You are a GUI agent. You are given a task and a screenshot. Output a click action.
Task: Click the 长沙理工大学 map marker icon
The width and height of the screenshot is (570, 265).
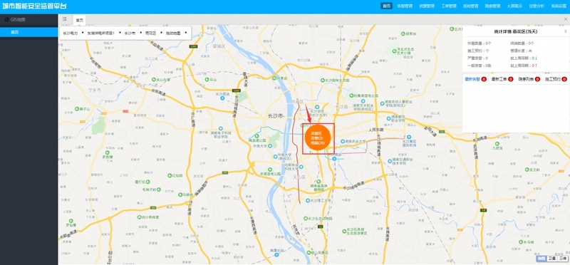[x=308, y=201]
